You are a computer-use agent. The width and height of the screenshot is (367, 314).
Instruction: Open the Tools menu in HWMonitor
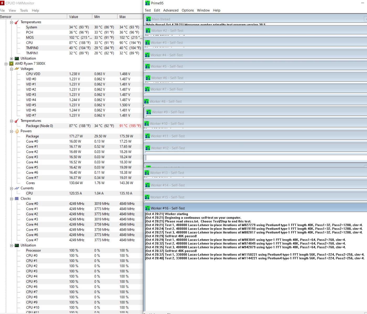tap(24, 10)
